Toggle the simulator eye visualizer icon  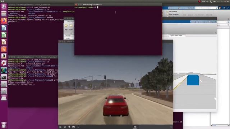[65, 127]
